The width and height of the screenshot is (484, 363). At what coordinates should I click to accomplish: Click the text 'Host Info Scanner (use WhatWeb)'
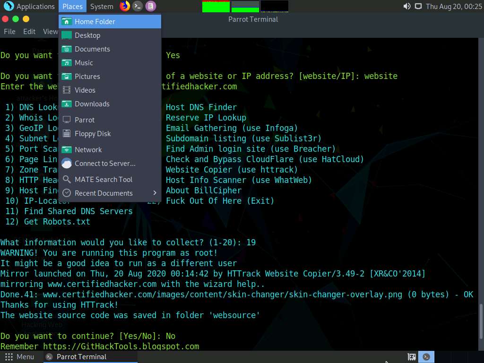pos(239,180)
